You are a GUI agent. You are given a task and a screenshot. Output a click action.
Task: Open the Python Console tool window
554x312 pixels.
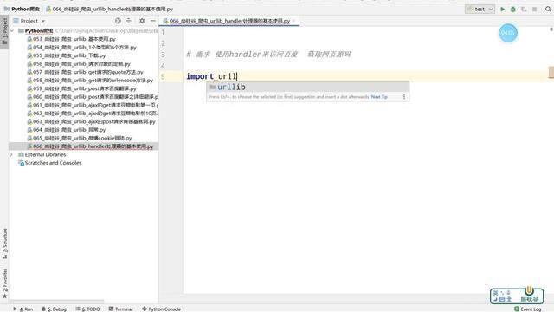tap(162, 309)
